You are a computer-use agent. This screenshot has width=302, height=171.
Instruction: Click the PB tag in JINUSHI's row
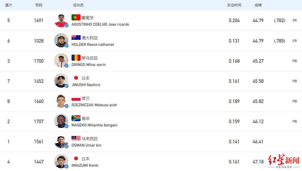[x=294, y=81]
